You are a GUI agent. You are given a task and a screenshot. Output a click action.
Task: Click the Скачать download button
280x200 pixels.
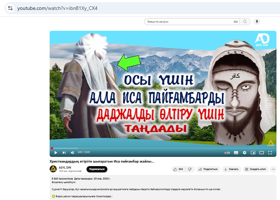click(231, 169)
